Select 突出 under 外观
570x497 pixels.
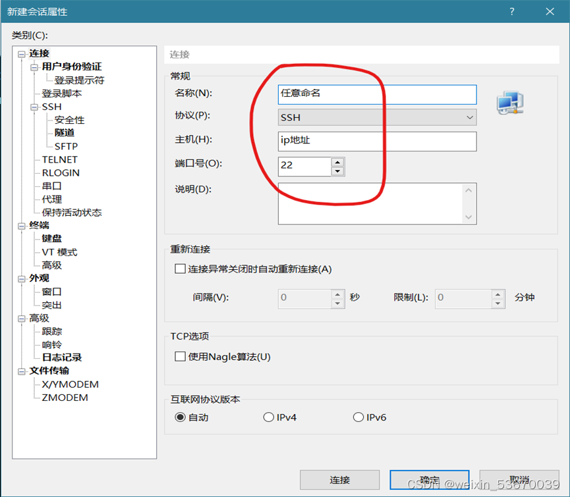(x=51, y=305)
